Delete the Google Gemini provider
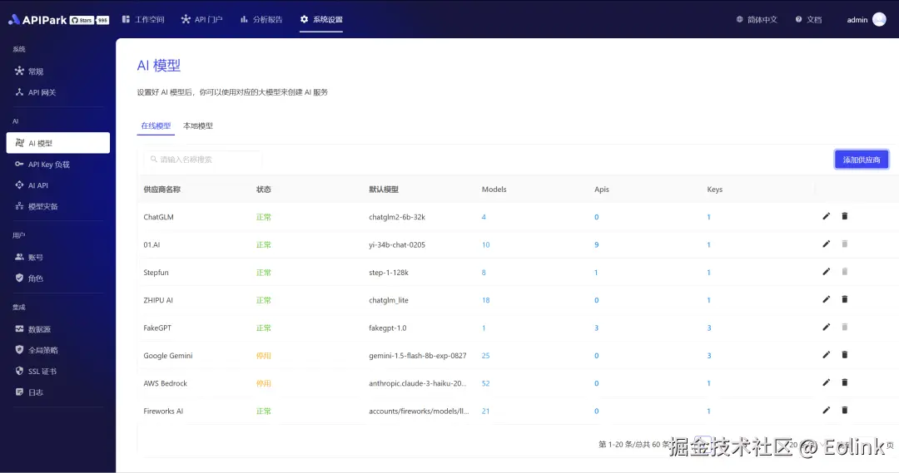Viewport: 899px width, 473px height. click(845, 355)
